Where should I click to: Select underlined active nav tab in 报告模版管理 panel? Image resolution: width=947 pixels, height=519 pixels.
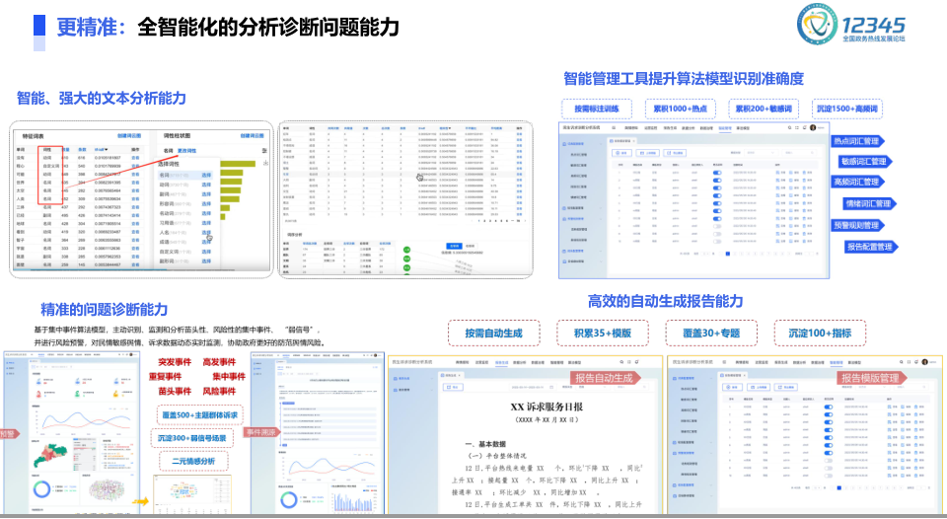point(836,362)
